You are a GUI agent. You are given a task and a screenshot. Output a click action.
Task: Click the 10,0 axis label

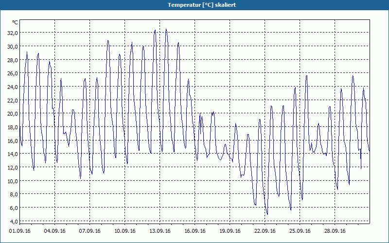point(13,181)
